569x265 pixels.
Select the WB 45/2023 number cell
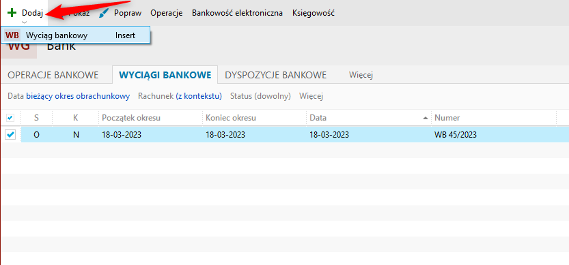coord(456,135)
